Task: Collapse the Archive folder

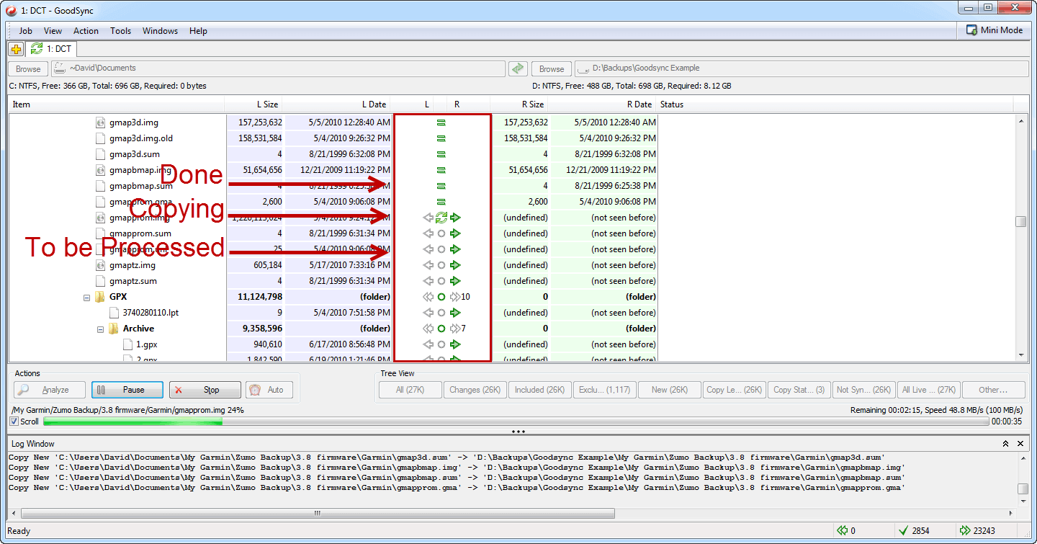Action: tap(101, 329)
